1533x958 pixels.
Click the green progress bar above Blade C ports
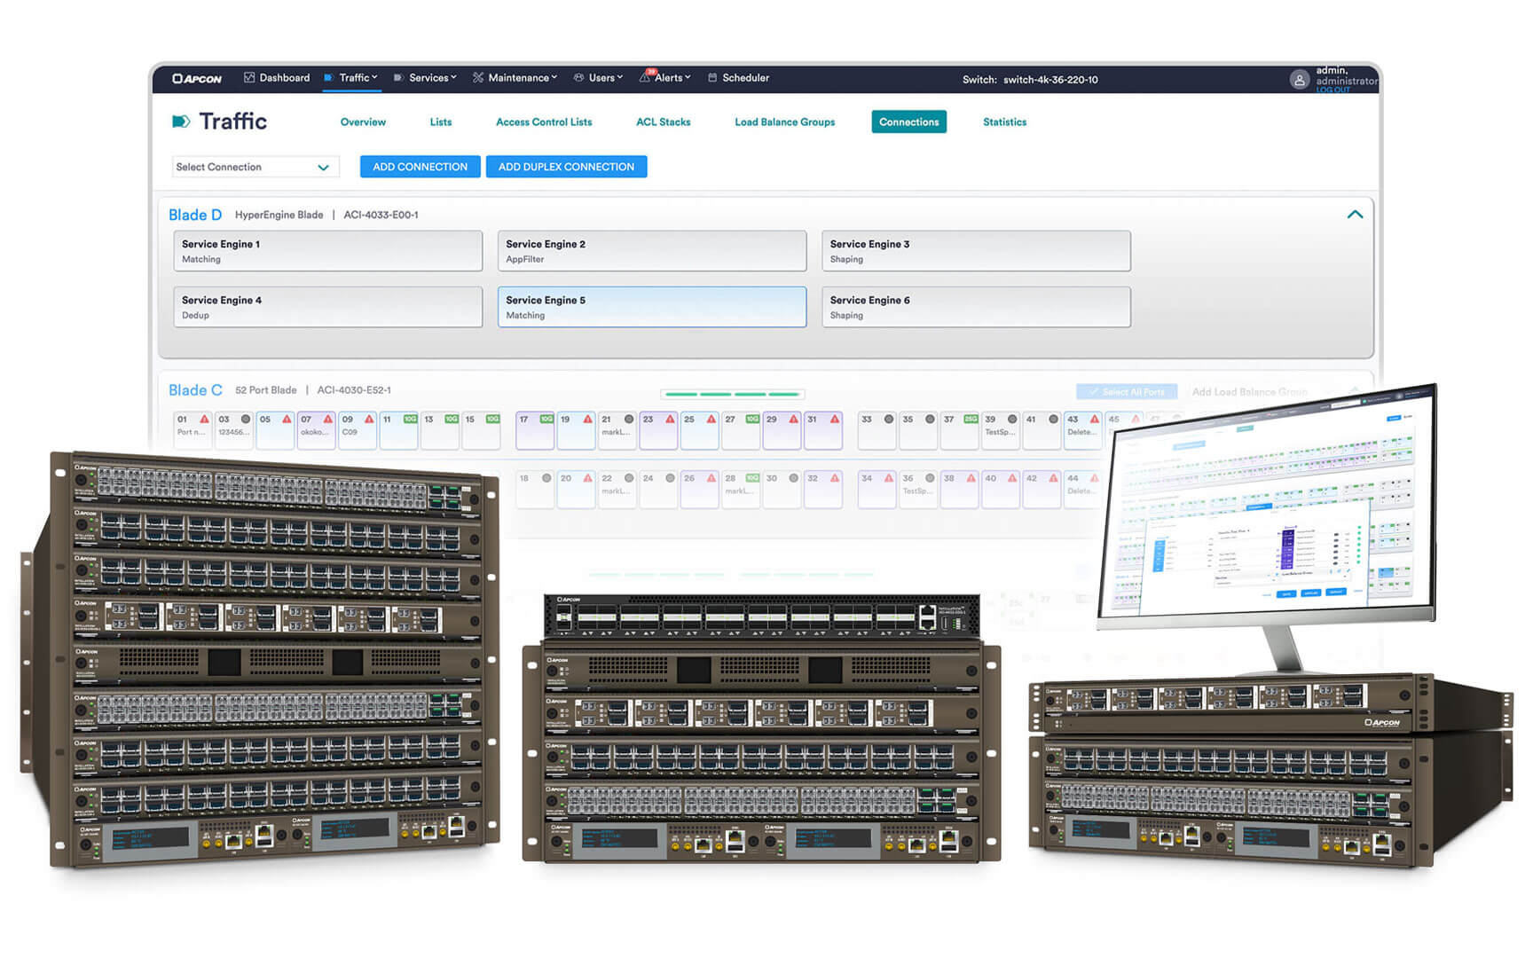tap(732, 393)
